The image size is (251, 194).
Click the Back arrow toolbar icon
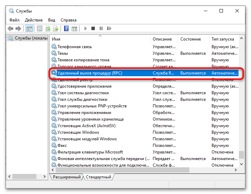[x=10, y=28]
